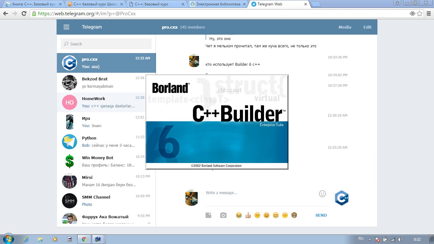Open the Python chat
This screenshot has width=434, height=244.
[x=106, y=142]
